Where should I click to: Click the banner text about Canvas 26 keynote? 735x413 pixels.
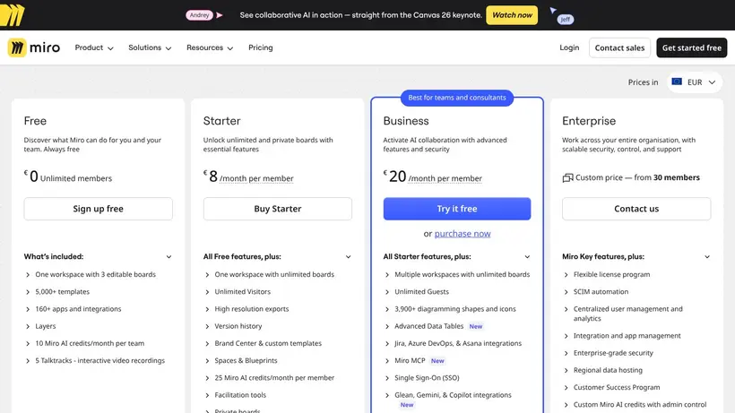(x=361, y=15)
